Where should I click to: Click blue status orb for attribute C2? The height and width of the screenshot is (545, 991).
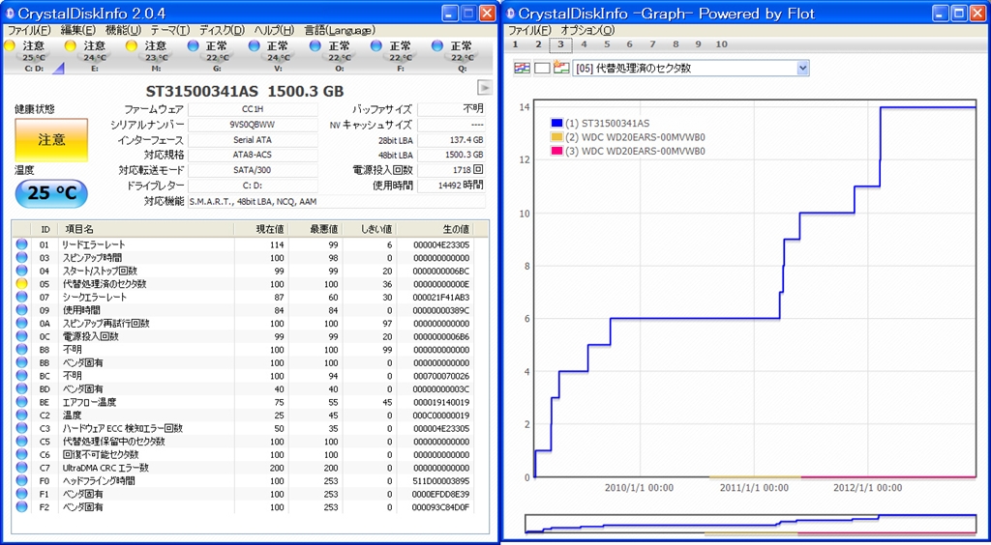pos(22,416)
